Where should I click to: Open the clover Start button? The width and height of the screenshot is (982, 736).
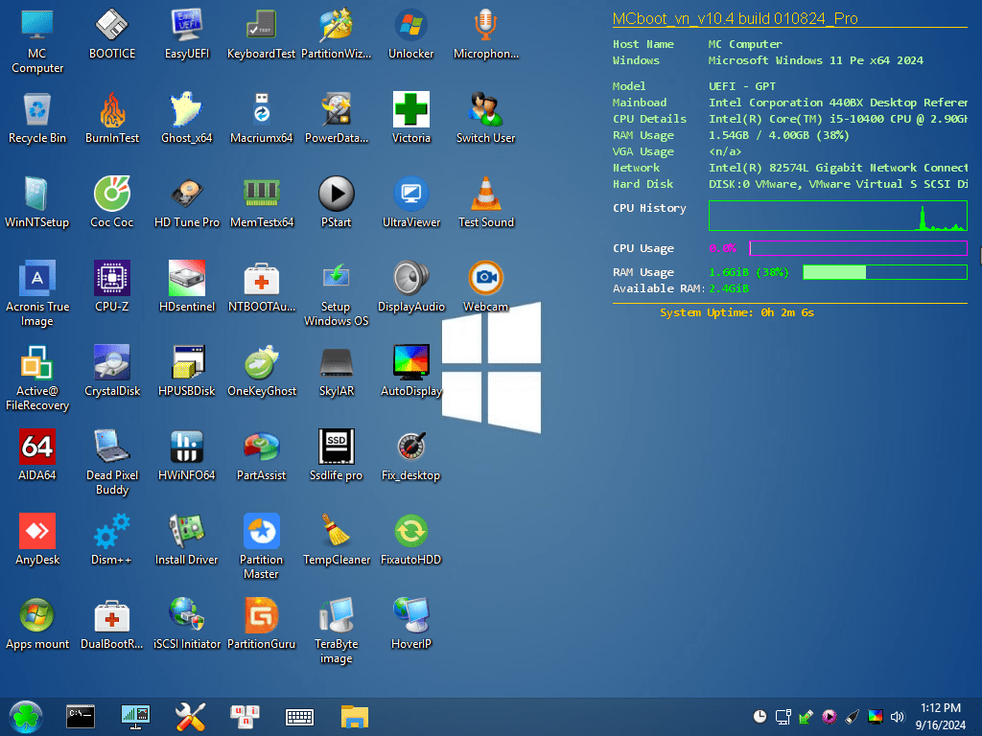(26, 717)
